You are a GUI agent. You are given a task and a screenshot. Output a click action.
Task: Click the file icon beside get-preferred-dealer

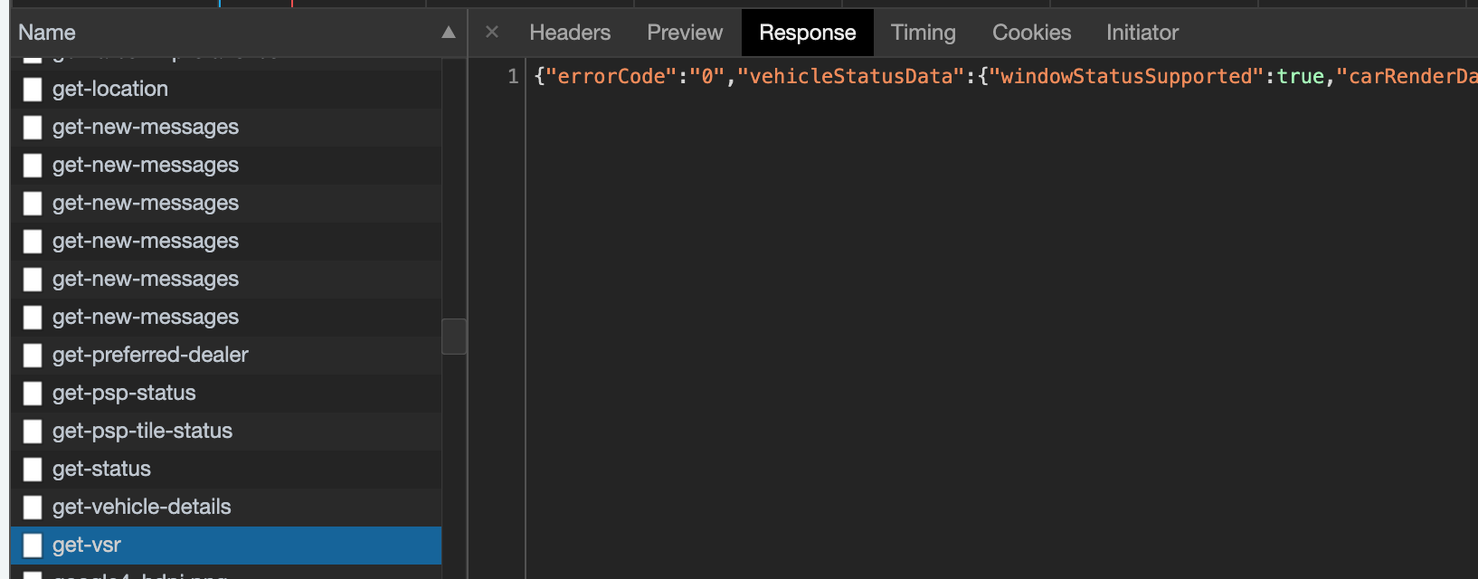33,356
